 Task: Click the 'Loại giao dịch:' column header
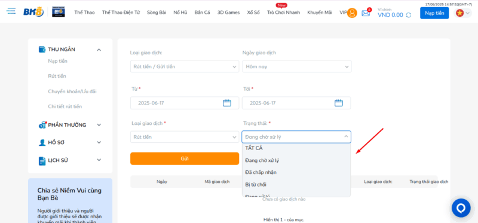pos(378,182)
